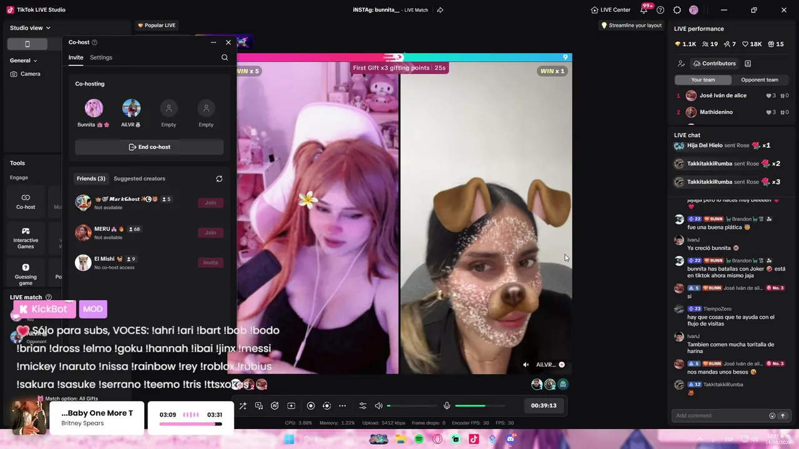The width and height of the screenshot is (799, 449).
Task: Open the Windows Start menu
Action: coord(289,440)
